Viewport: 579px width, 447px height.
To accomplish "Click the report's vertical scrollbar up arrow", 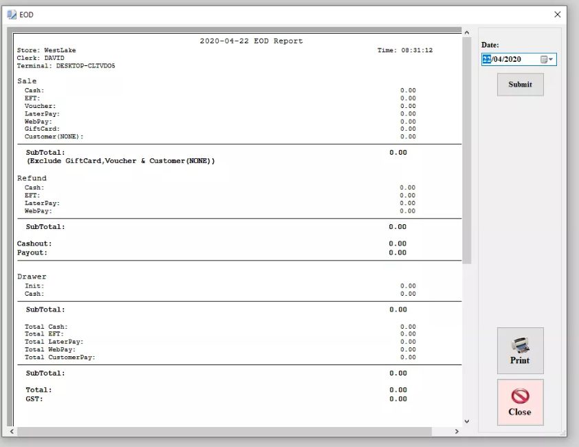I will pos(466,33).
